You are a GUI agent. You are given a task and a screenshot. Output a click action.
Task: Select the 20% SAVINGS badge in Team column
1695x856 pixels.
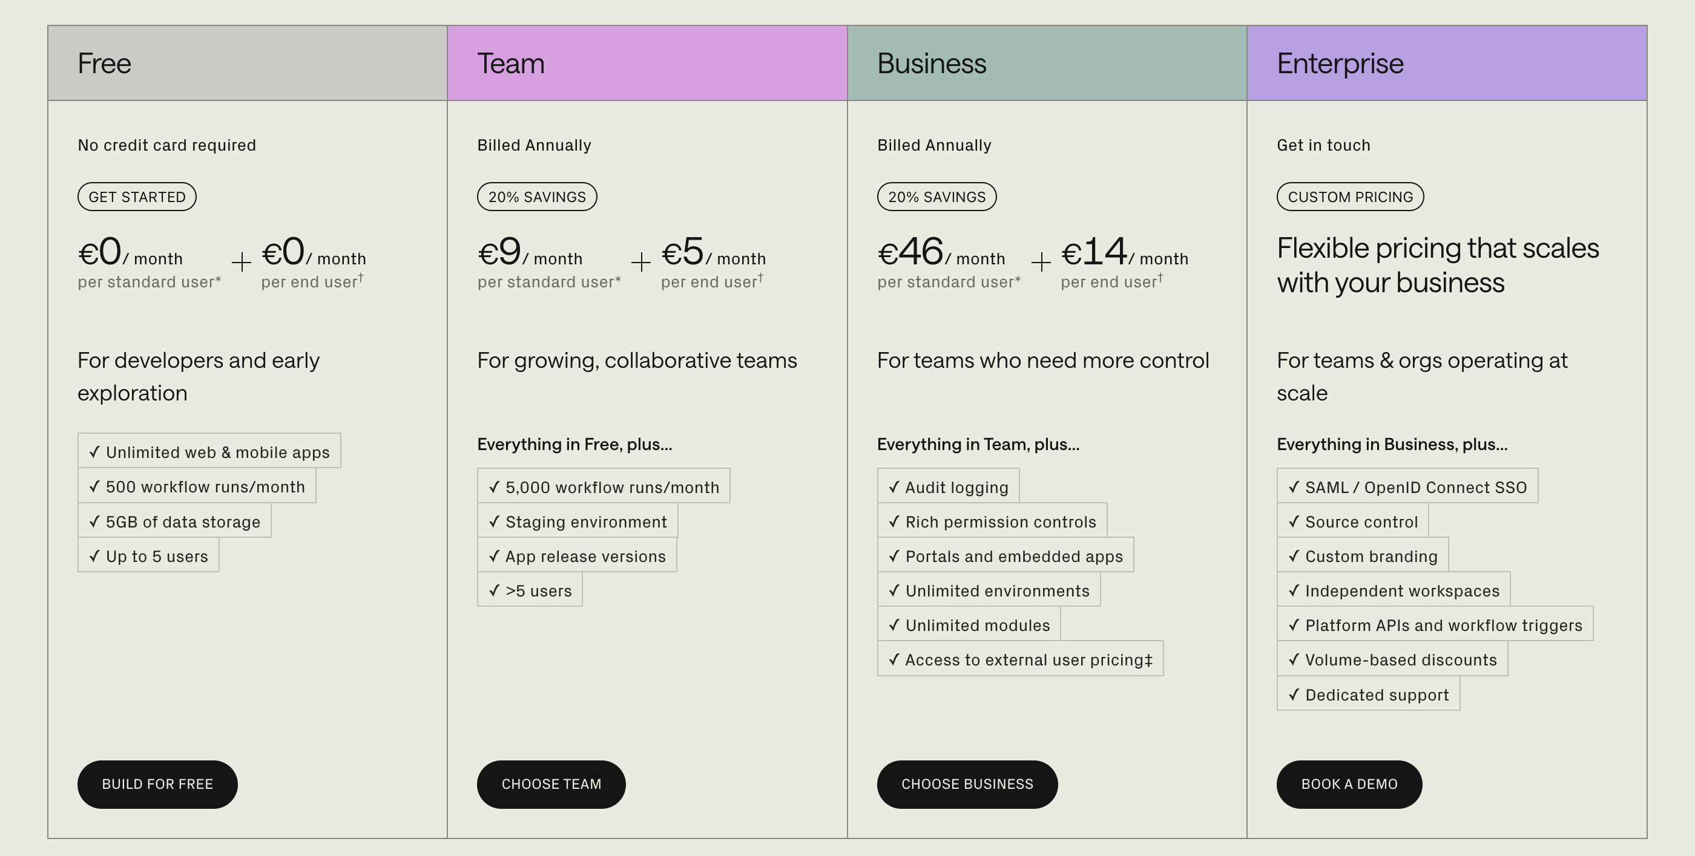click(x=536, y=196)
